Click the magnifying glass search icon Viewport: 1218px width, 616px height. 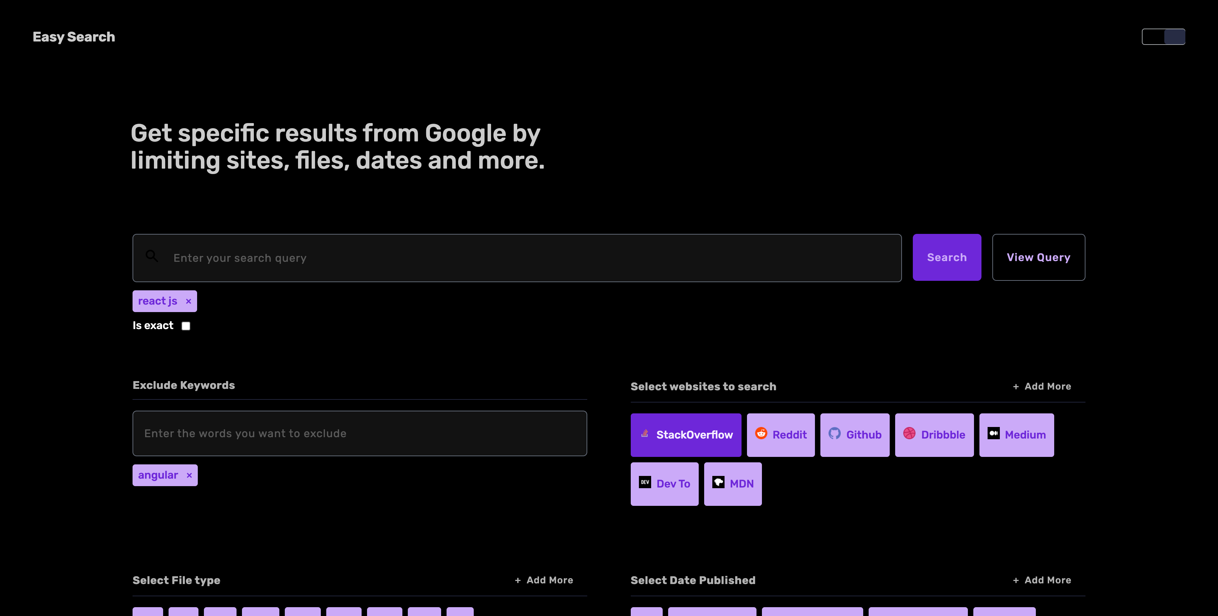coord(151,256)
